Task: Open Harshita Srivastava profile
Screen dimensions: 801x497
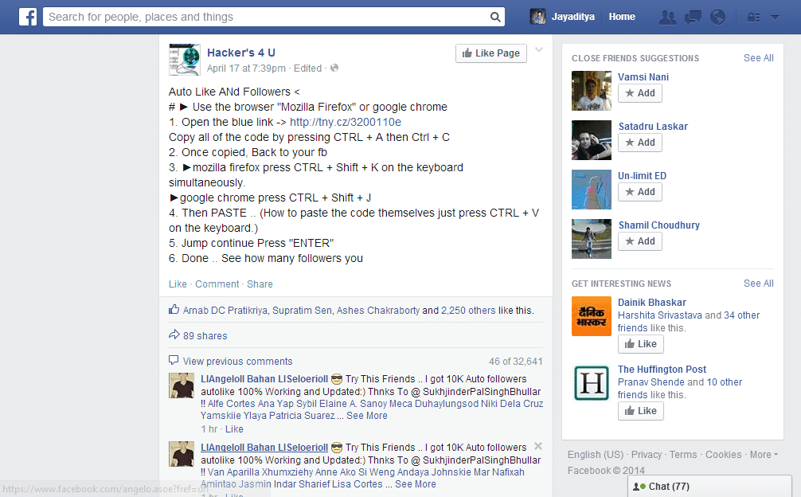Action: pos(660,315)
